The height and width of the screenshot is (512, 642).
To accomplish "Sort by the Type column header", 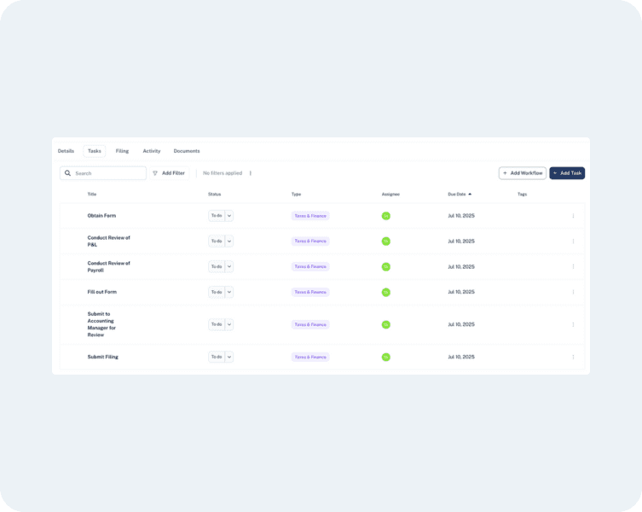I will (296, 195).
